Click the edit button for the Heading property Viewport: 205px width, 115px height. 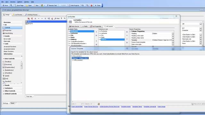[x=173, y=34]
